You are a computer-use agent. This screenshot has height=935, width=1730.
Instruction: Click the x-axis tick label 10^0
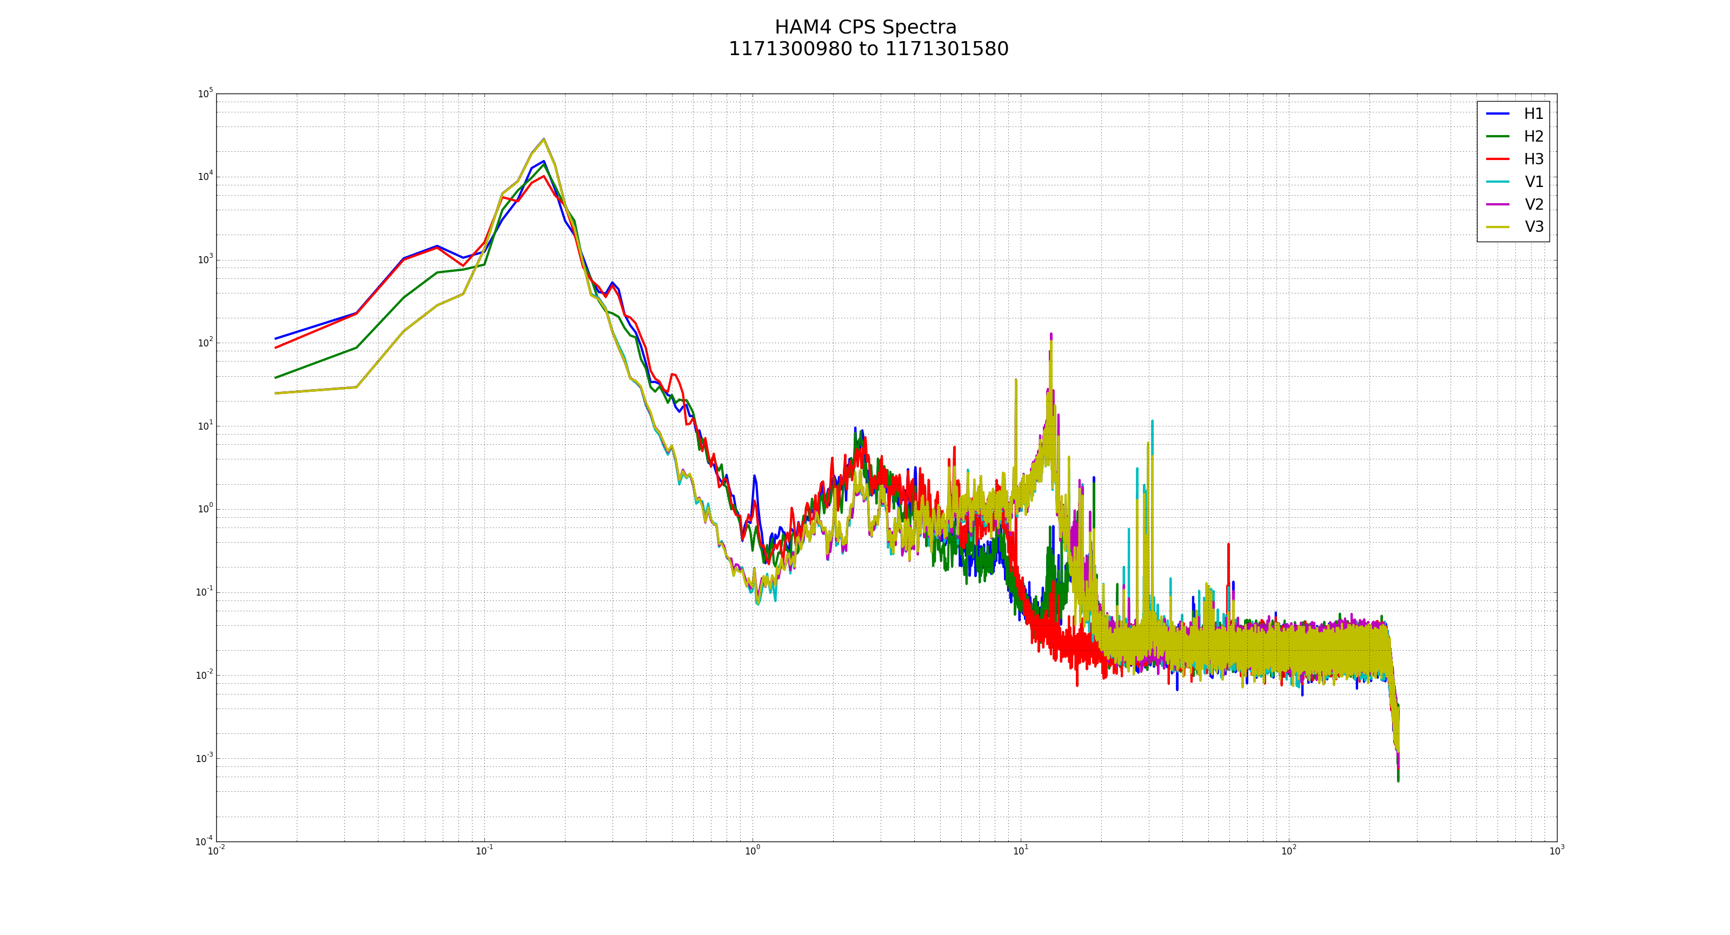(752, 851)
